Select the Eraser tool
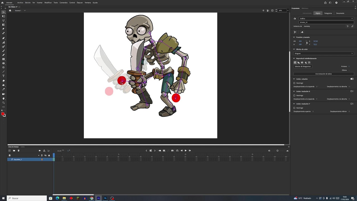Image resolution: width=357 pixels, height=201 pixels. pyautogui.click(x=3, y=81)
